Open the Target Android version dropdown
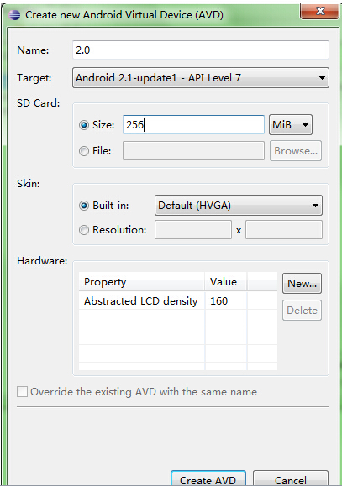 click(201, 78)
